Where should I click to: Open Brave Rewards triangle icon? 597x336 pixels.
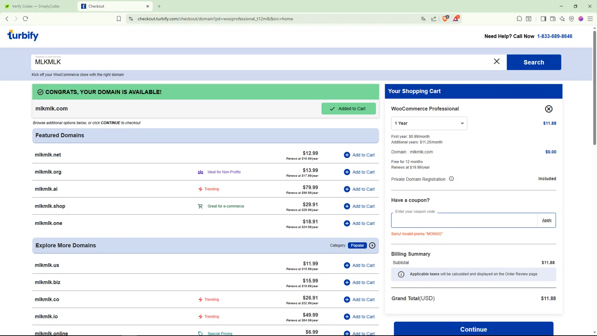coord(456,18)
